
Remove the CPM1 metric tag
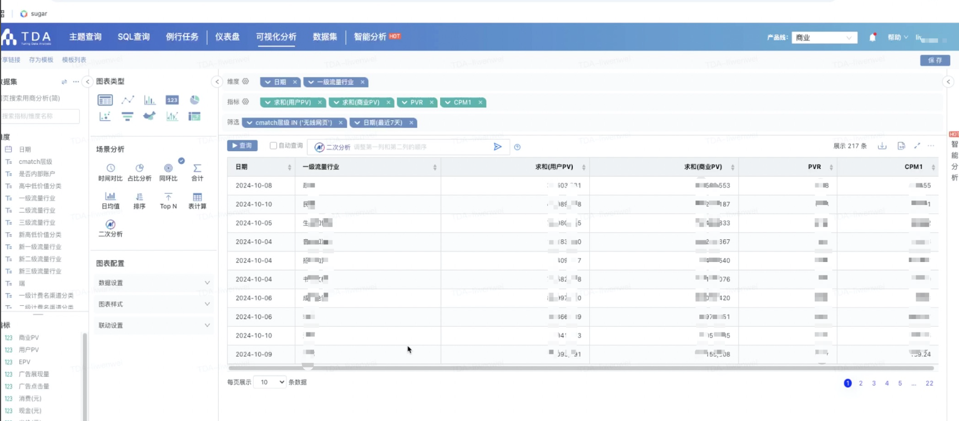tap(481, 102)
